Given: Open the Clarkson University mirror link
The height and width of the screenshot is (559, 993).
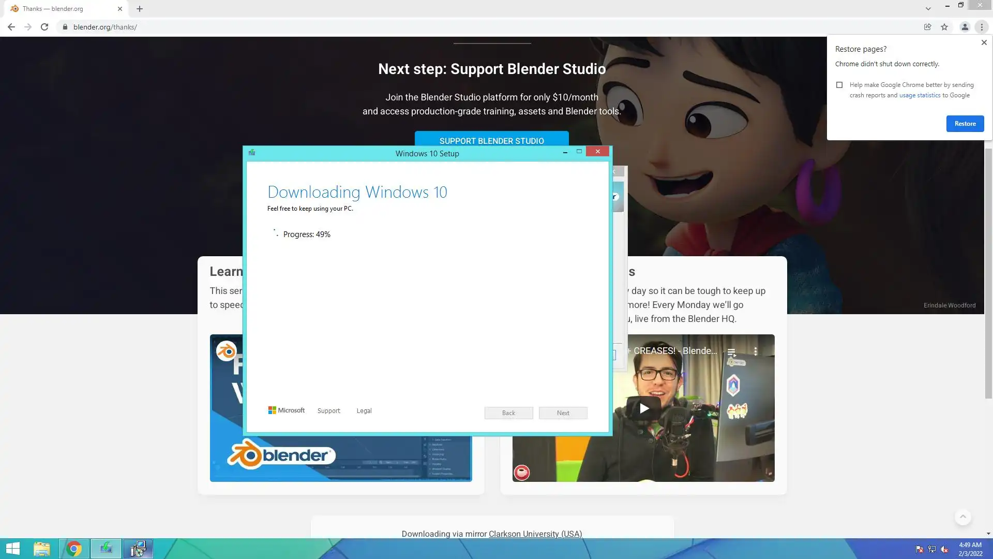Looking at the screenshot, I should pyautogui.click(x=535, y=534).
